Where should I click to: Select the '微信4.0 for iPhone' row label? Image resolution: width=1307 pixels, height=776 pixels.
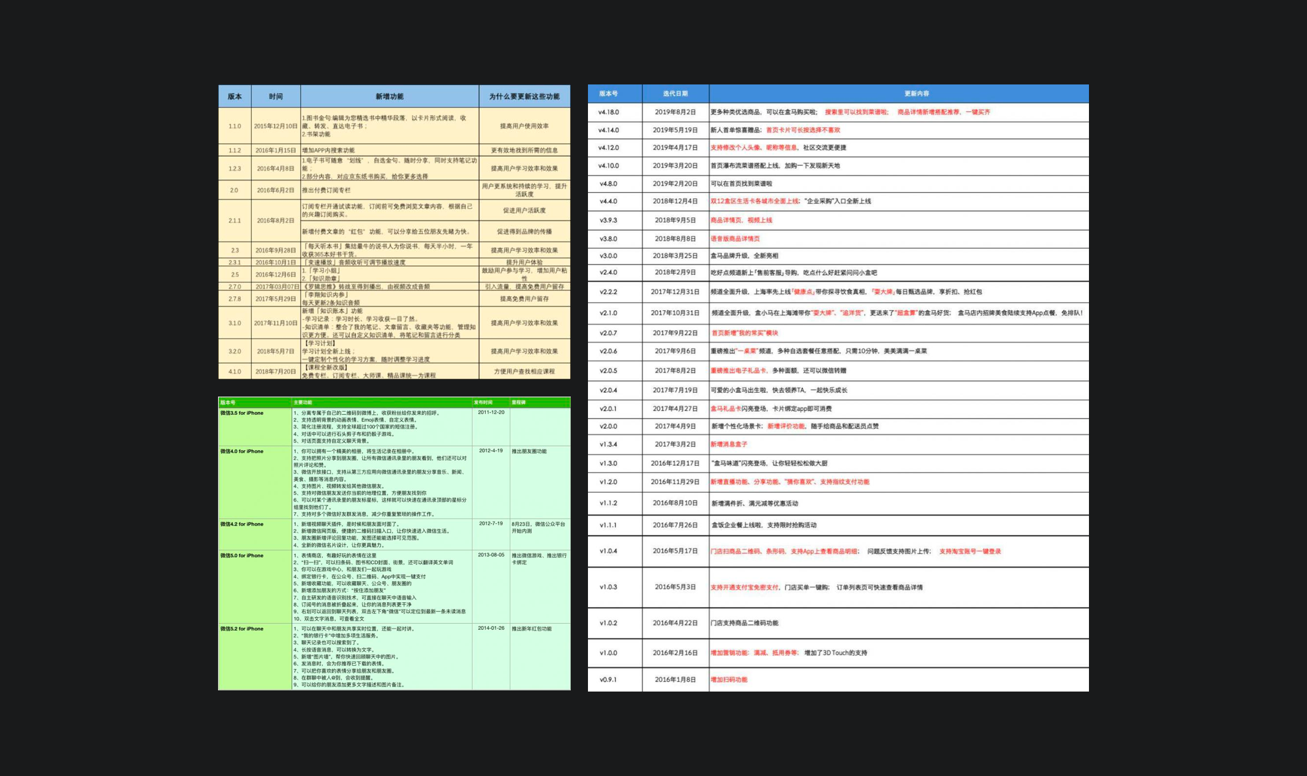pos(242,451)
